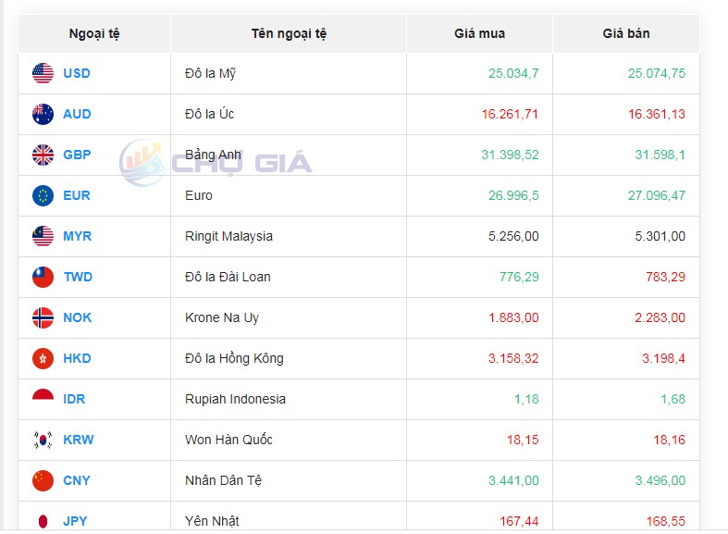Click TWD buy price 776,29
The height and width of the screenshot is (534, 728).
[x=519, y=278]
